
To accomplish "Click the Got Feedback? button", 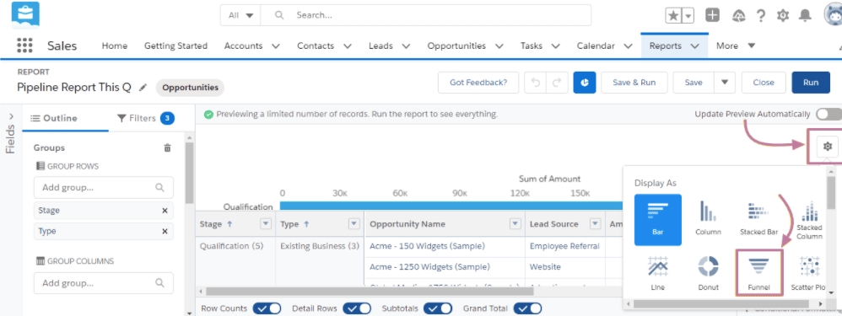I will point(478,83).
